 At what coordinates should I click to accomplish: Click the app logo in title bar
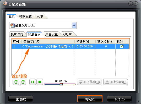click(x=5, y=4)
